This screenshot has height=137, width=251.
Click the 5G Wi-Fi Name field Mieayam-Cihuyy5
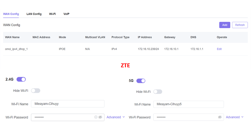pos(188,104)
